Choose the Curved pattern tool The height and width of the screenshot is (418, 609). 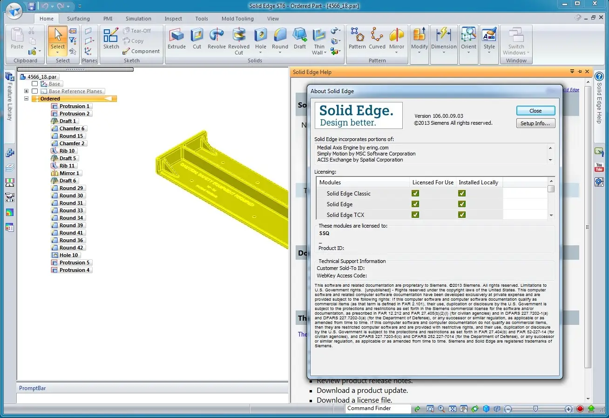[x=377, y=39]
